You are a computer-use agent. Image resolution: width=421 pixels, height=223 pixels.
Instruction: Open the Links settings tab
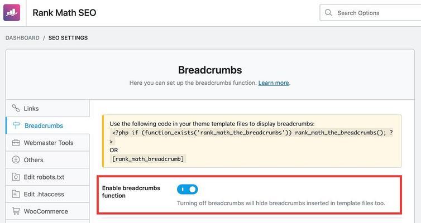47,108
